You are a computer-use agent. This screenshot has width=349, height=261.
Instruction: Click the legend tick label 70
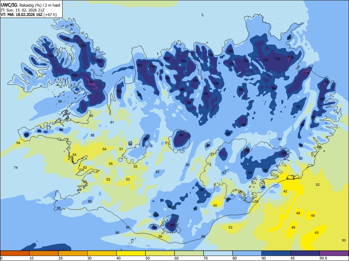click(x=206, y=258)
